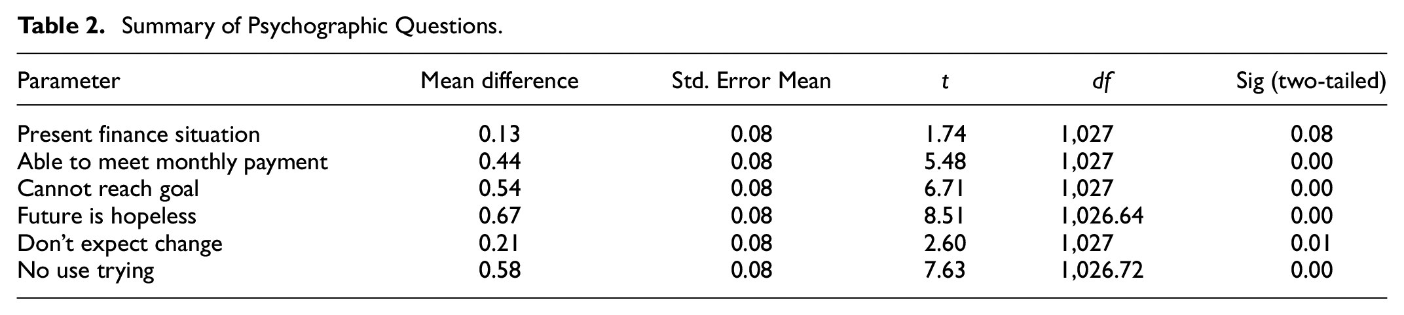Click the t column header
The image size is (1404, 315).
[x=944, y=81]
